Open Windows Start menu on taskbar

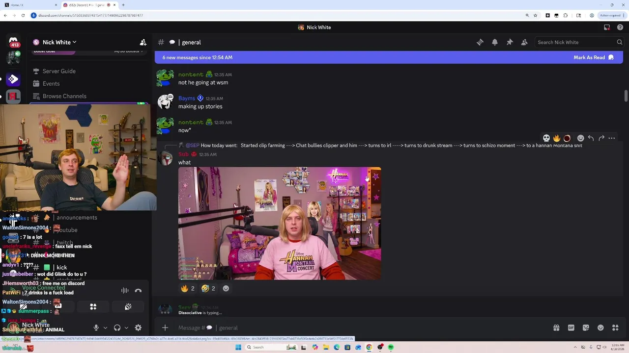pyautogui.click(x=238, y=347)
